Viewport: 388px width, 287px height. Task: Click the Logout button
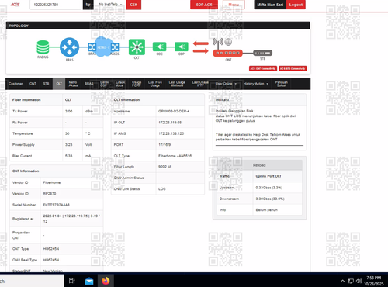pyautogui.click(x=296, y=5)
